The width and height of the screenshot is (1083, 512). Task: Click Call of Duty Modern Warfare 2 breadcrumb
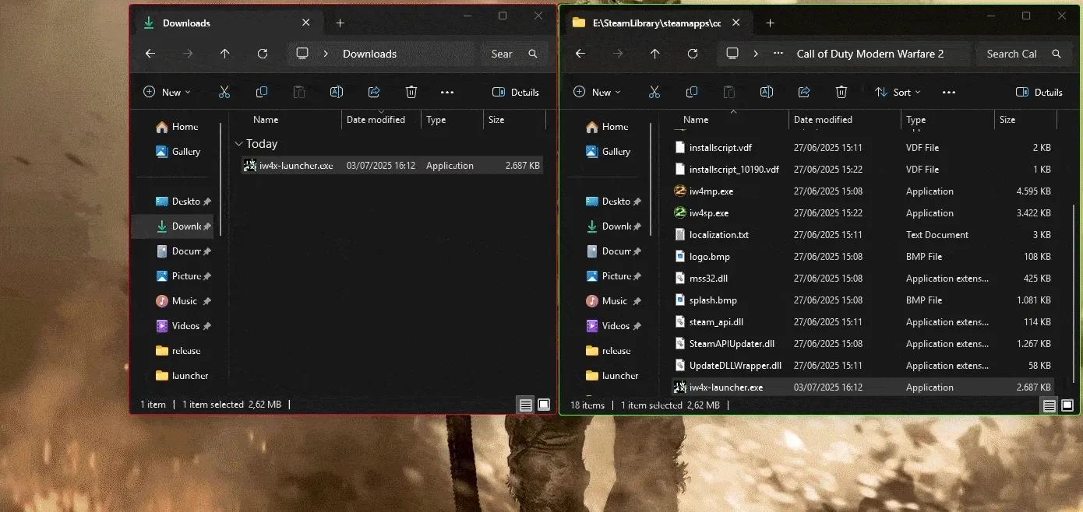tap(870, 54)
